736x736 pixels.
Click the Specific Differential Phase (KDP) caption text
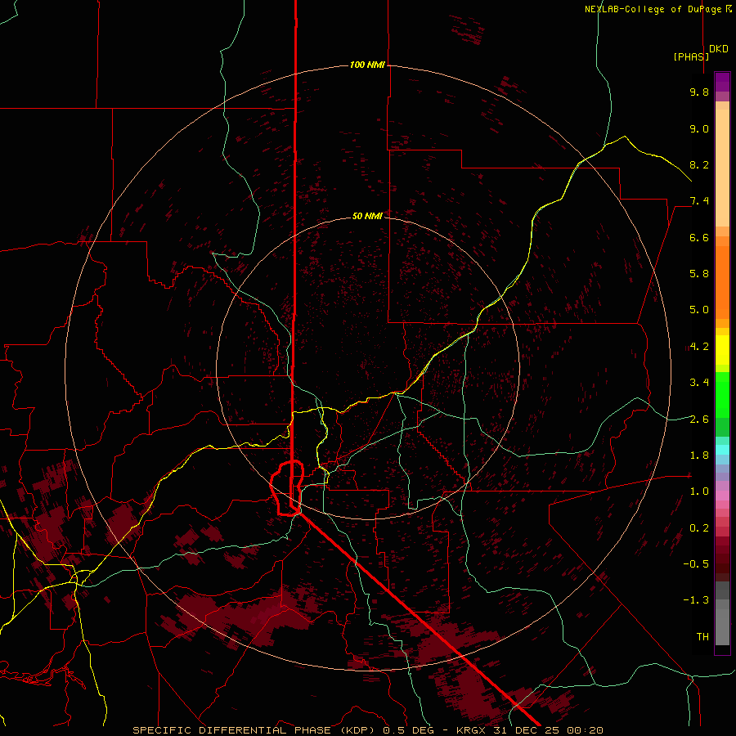(x=256, y=730)
